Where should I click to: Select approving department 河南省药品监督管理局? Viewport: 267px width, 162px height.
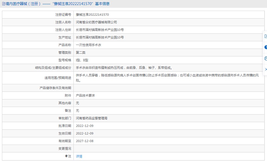tap(92, 118)
